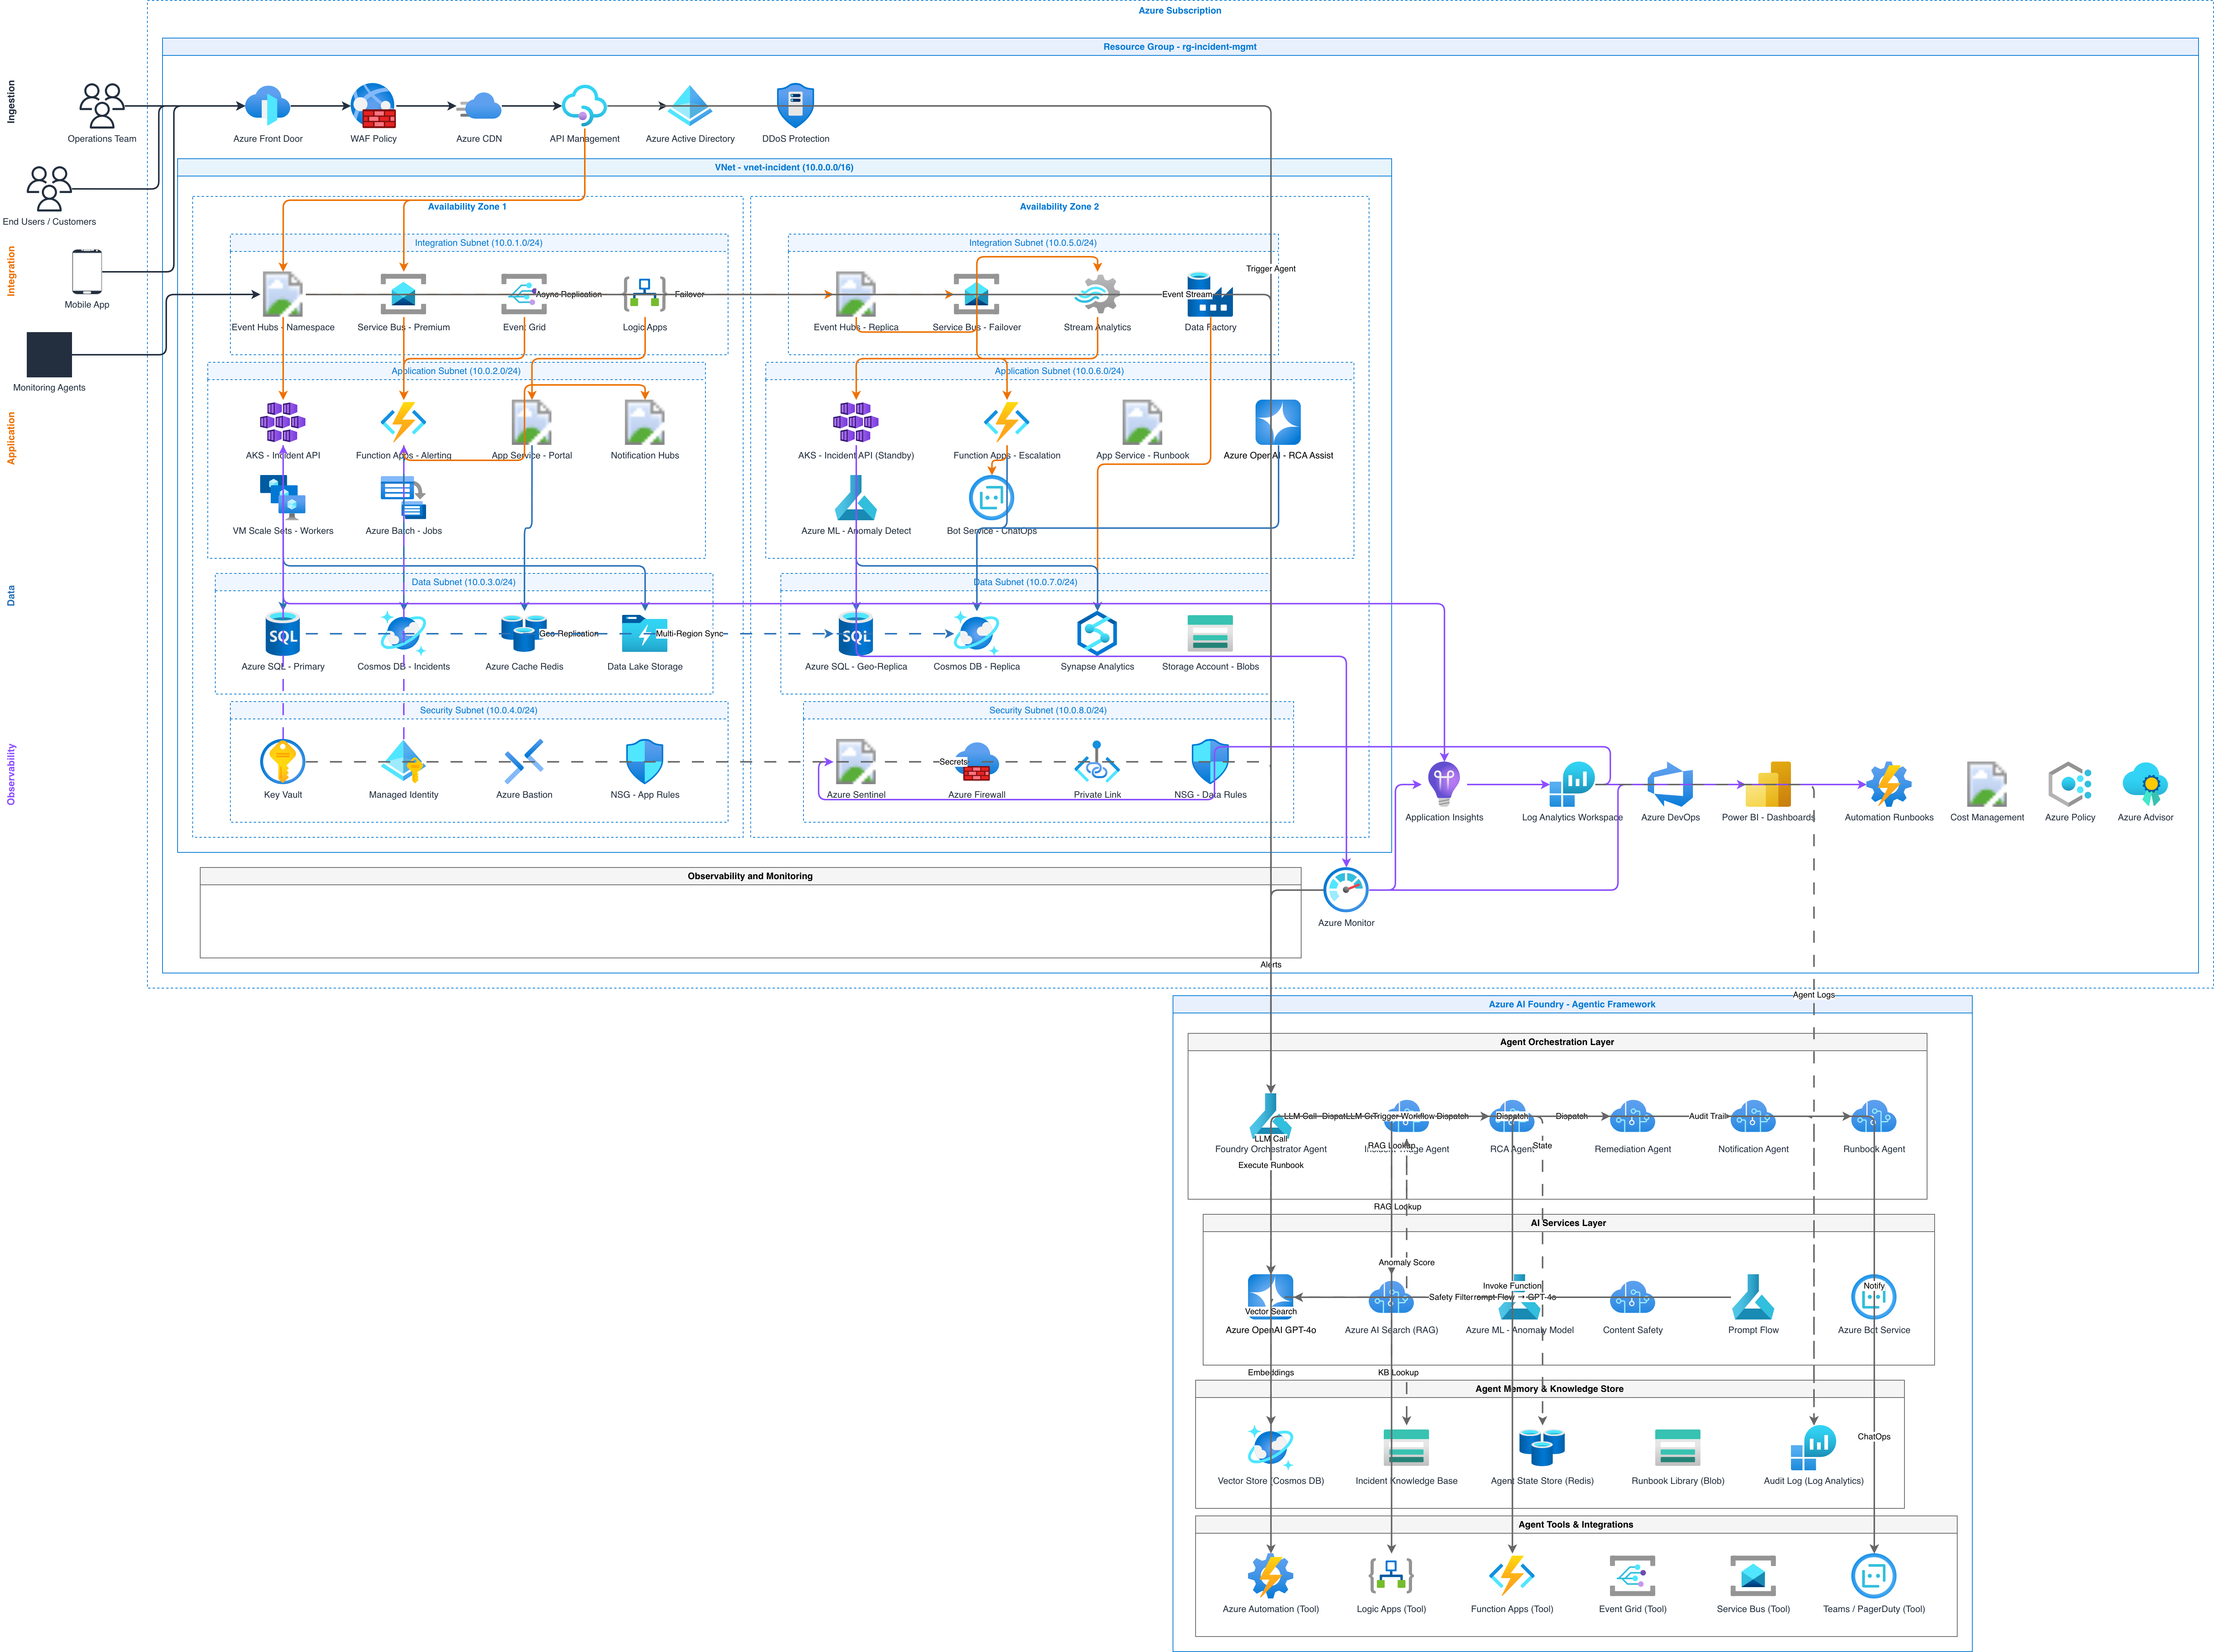The image size is (2214, 1652).
Task: Select the Remediation Agent icon
Action: point(1632,1116)
